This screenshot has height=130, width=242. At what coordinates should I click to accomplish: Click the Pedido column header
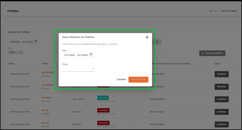pos(45,64)
